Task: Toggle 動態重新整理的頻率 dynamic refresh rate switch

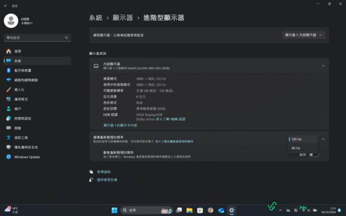Action: 313,154
